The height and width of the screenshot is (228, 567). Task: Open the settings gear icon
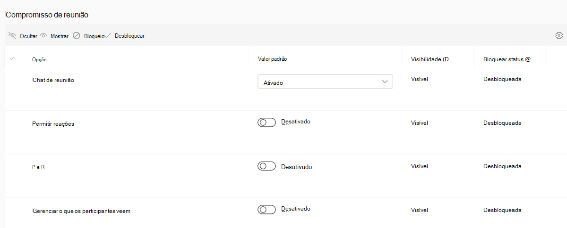click(559, 35)
